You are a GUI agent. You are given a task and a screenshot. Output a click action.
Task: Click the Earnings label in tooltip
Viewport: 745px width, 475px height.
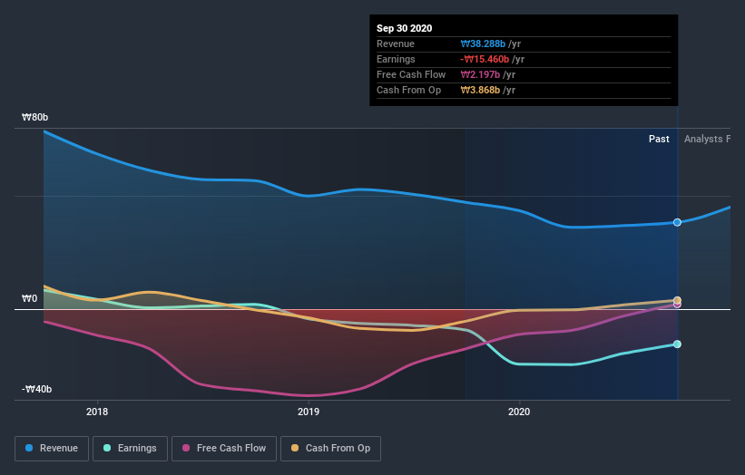coord(396,59)
